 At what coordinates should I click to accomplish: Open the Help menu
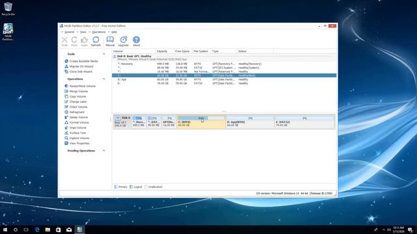click(114, 32)
